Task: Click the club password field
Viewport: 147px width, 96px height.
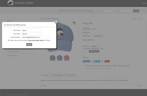Action: (123, 11)
